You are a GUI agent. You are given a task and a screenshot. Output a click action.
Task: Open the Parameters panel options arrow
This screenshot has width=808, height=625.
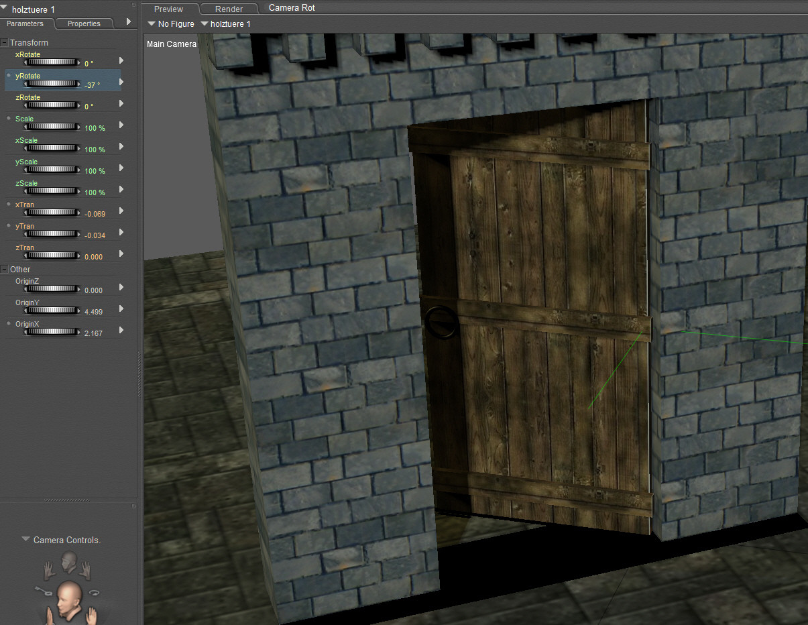[129, 22]
